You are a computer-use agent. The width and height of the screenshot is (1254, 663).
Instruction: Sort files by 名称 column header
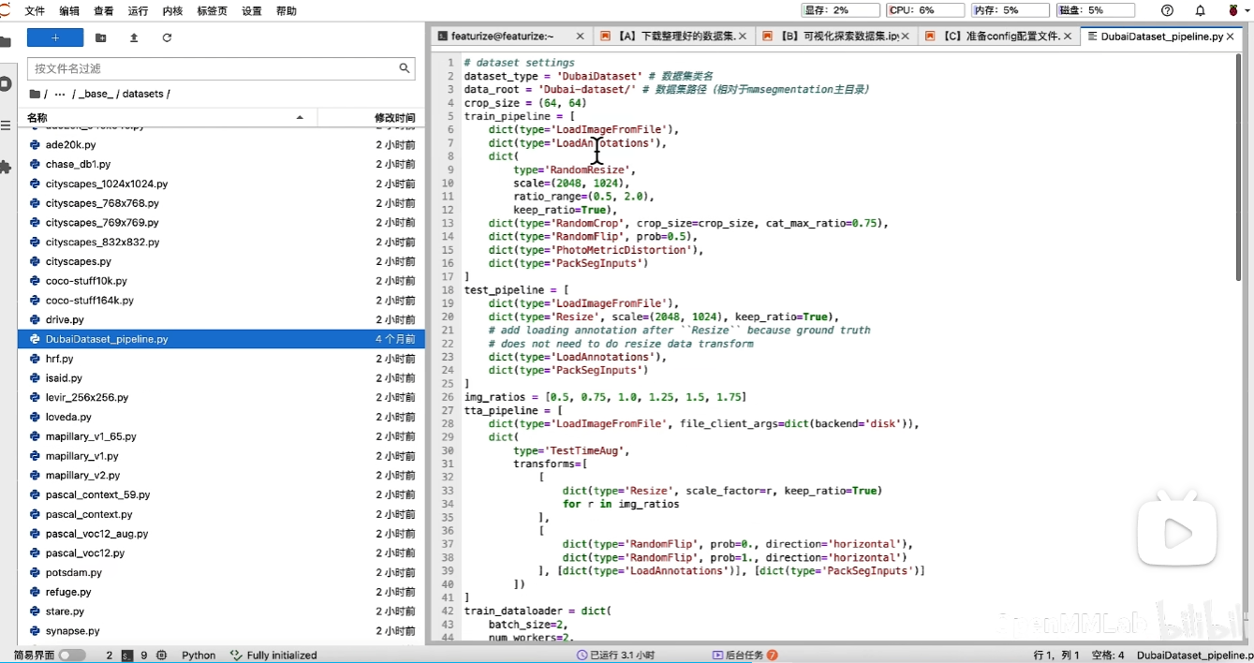coord(37,117)
